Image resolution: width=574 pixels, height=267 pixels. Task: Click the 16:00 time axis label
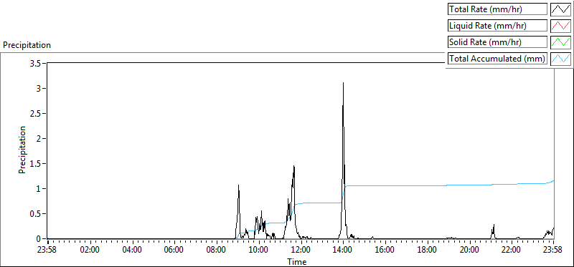385,251
